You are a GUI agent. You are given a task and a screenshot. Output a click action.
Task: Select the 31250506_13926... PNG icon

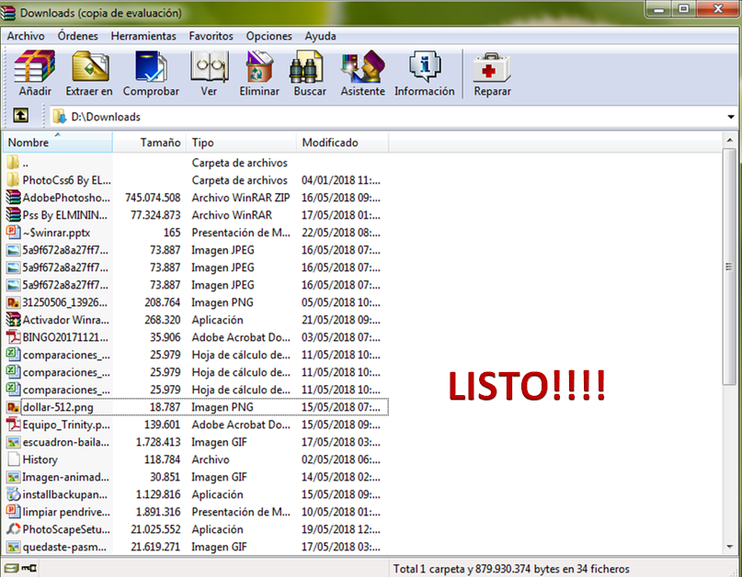point(13,302)
